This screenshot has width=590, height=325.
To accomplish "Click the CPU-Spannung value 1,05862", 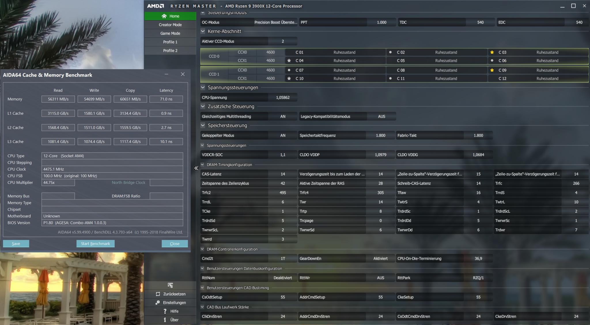I will pyautogui.click(x=283, y=97).
